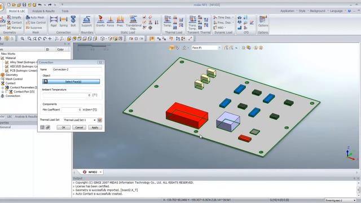The height and width of the screenshot is (203, 361).
Task: Open the Freq. Dep. dropdown
Action: click(223, 23)
